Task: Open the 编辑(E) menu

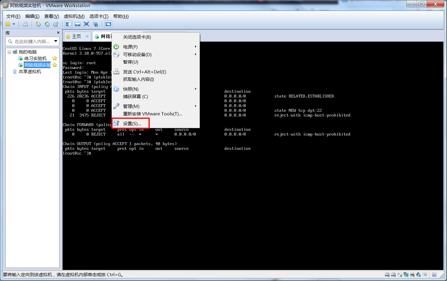Action: pyautogui.click(x=32, y=16)
